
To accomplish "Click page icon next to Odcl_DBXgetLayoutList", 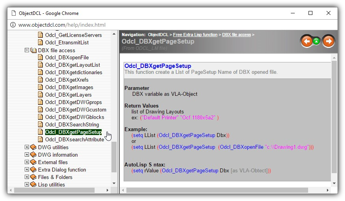I will tap(40, 65).
